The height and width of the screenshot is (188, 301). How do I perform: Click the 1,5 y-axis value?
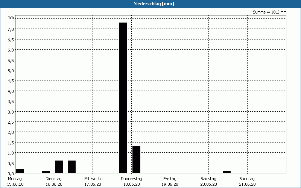click(11, 143)
